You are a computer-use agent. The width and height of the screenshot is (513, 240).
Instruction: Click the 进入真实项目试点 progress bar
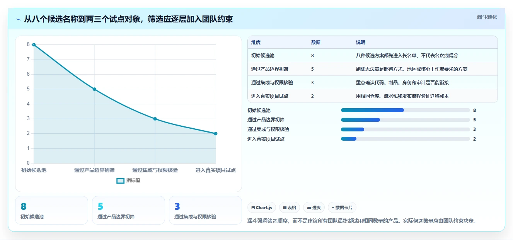pyautogui.click(x=406, y=139)
